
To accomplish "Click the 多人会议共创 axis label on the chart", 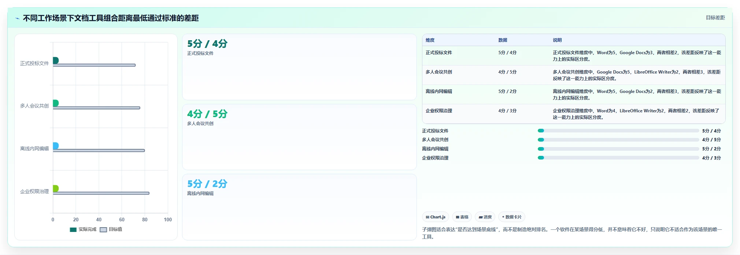I will pos(34,106).
